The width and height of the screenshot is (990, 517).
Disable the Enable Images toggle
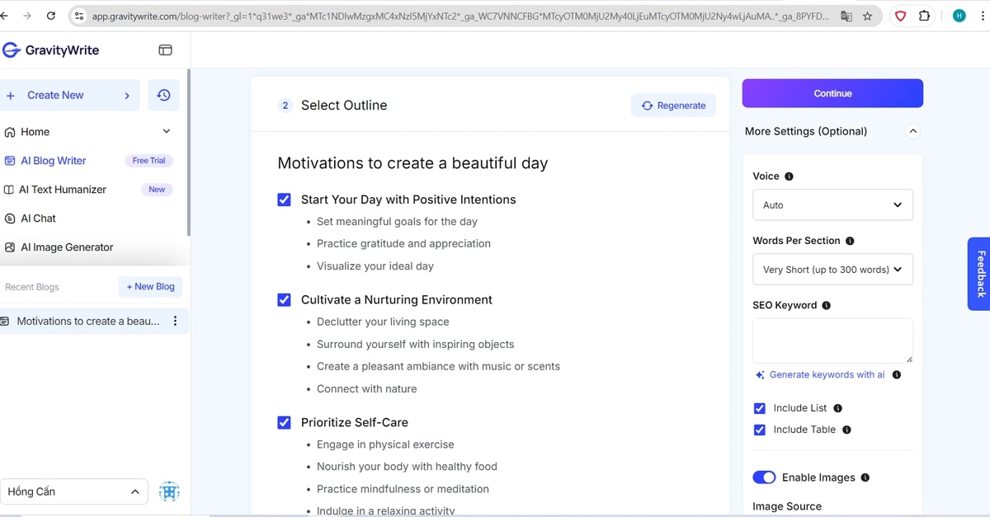coord(764,477)
